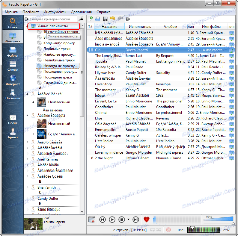Click the moodbar seek track position
This screenshot has width=238, height=236.
[x=204, y=230]
